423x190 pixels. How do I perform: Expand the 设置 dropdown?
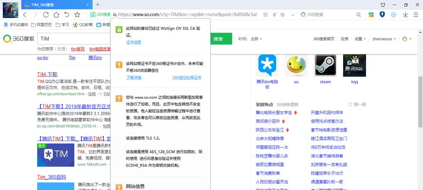tap(360, 39)
